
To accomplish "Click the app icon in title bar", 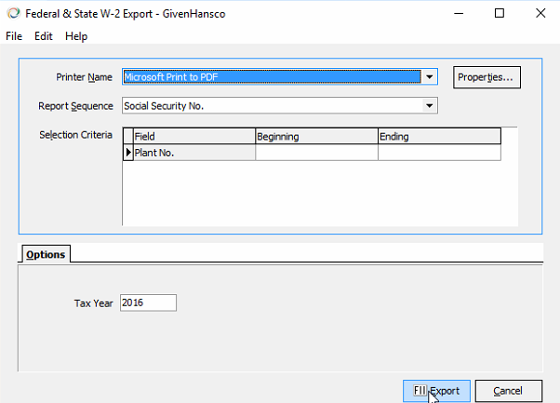I will point(11,14).
